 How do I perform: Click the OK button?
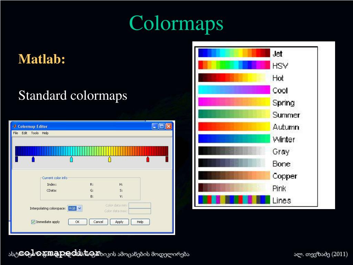pyautogui.click(x=78, y=222)
